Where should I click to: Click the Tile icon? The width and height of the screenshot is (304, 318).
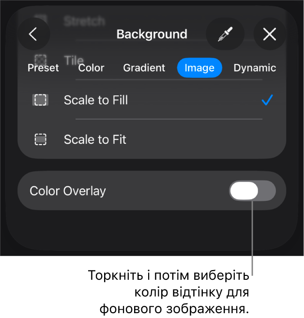(41, 60)
